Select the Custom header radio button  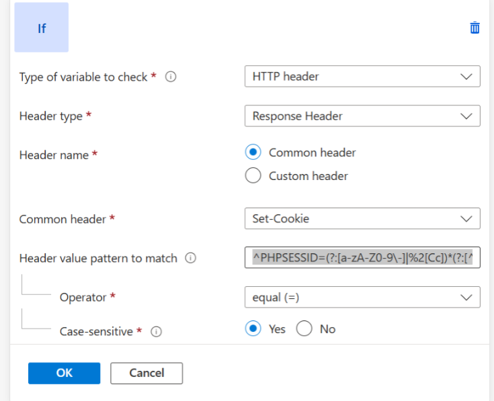pos(253,175)
